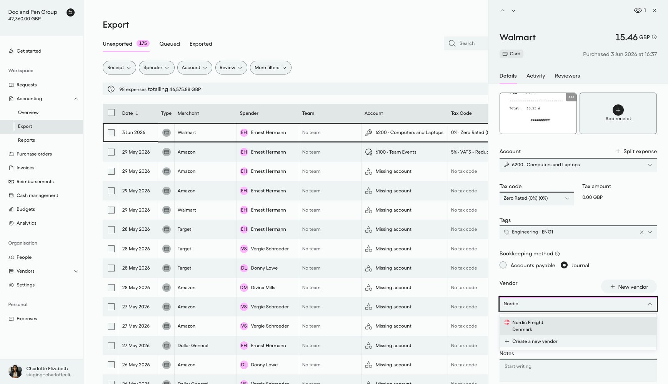
Task: Sort by Date column arrow
Action: click(x=137, y=113)
